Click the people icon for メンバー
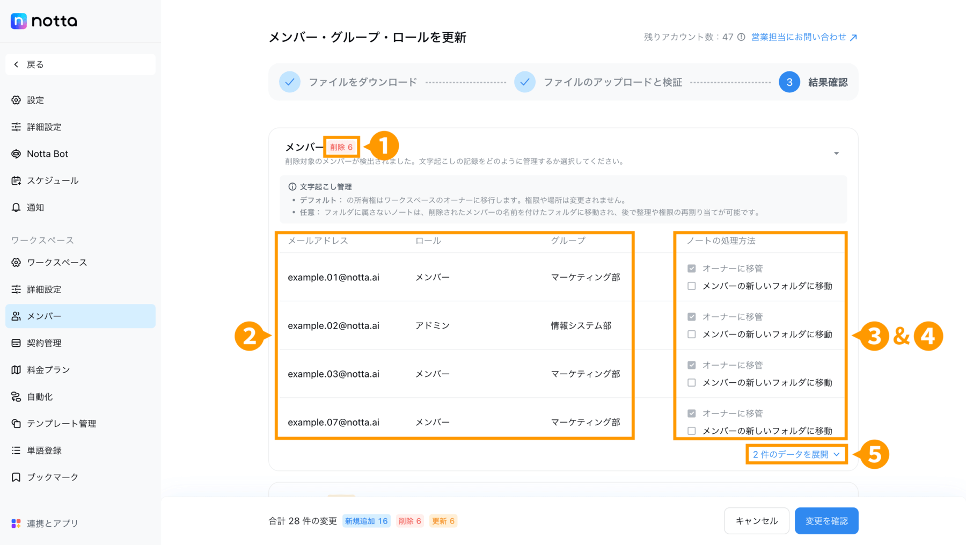 click(16, 316)
